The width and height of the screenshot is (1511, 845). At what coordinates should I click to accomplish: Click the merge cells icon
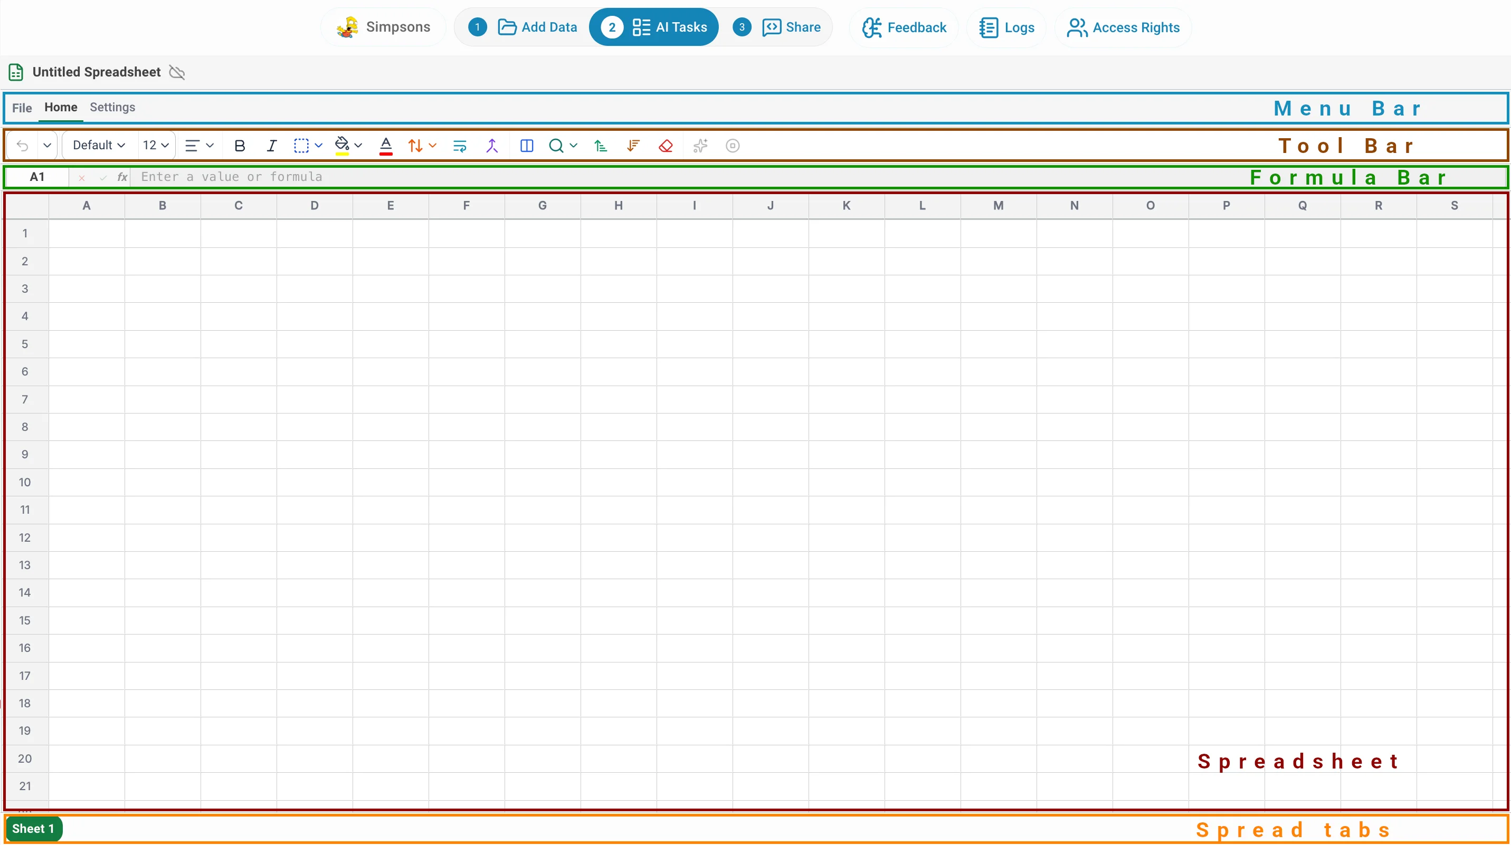click(491, 146)
